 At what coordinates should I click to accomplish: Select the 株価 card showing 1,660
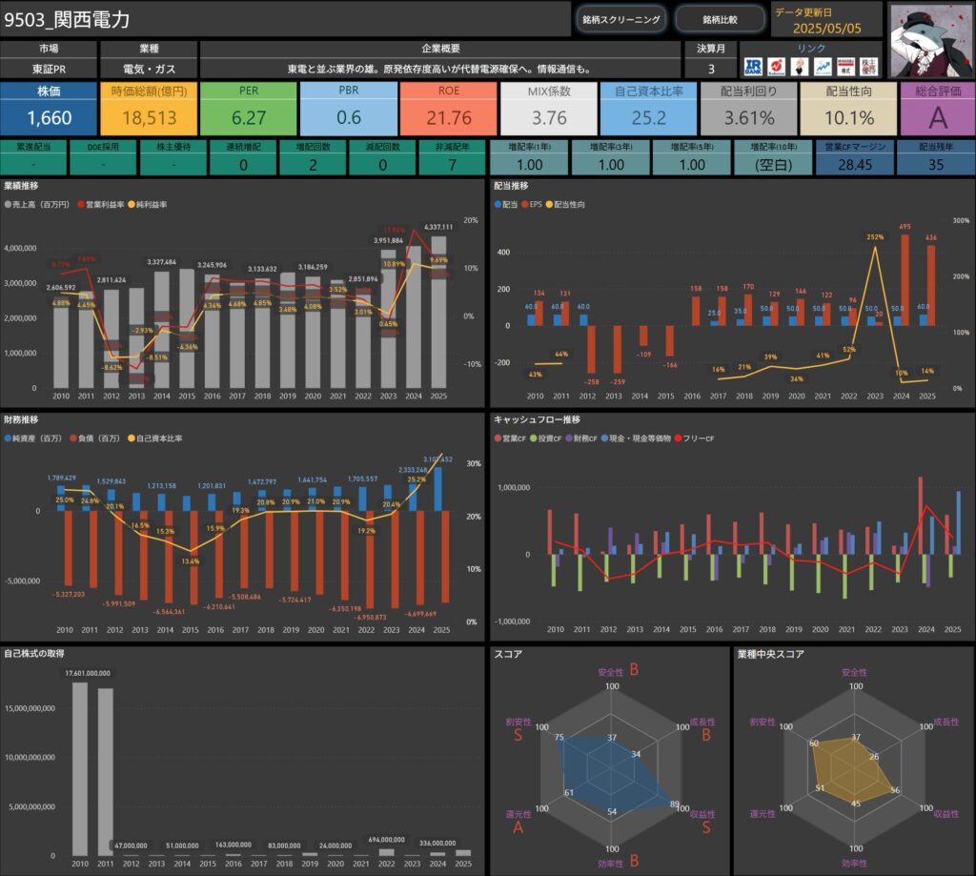coord(49,109)
